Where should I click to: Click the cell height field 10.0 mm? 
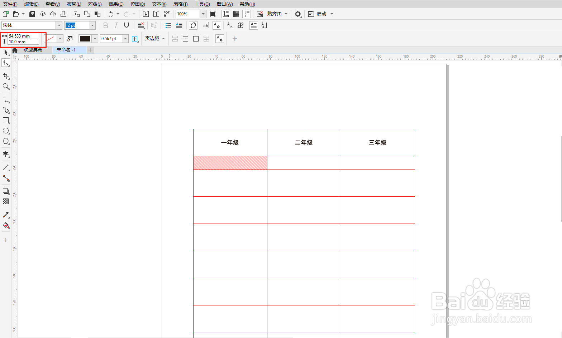tap(23, 42)
